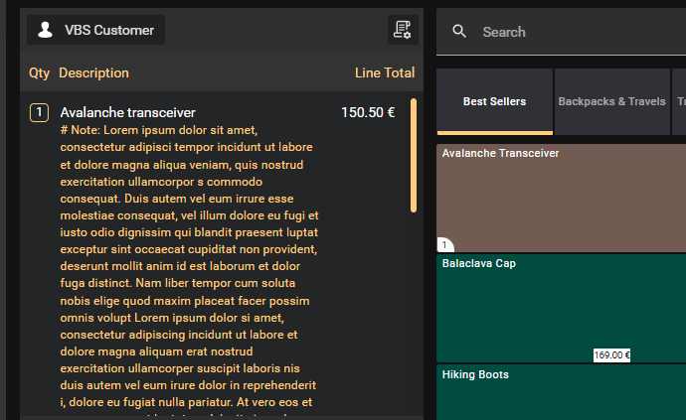Image resolution: width=686 pixels, height=420 pixels.
Task: Click the 169.00 € price tag
Action: point(612,354)
